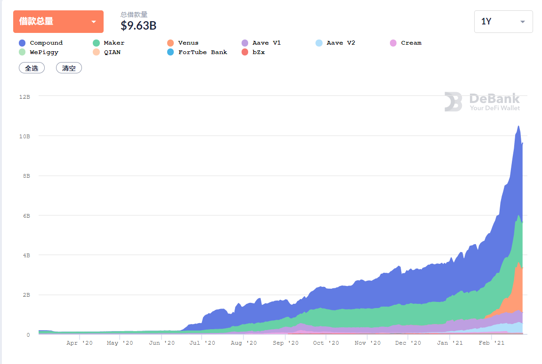
Task: Toggle the Venus legend color dot
Action: click(170, 43)
